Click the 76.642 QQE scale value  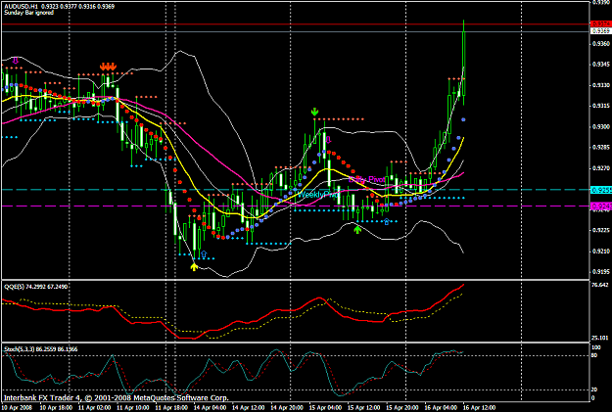(600, 285)
